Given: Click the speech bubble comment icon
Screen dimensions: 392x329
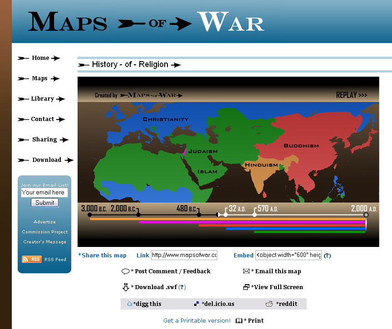Looking at the screenshot, I should pyautogui.click(x=125, y=271).
